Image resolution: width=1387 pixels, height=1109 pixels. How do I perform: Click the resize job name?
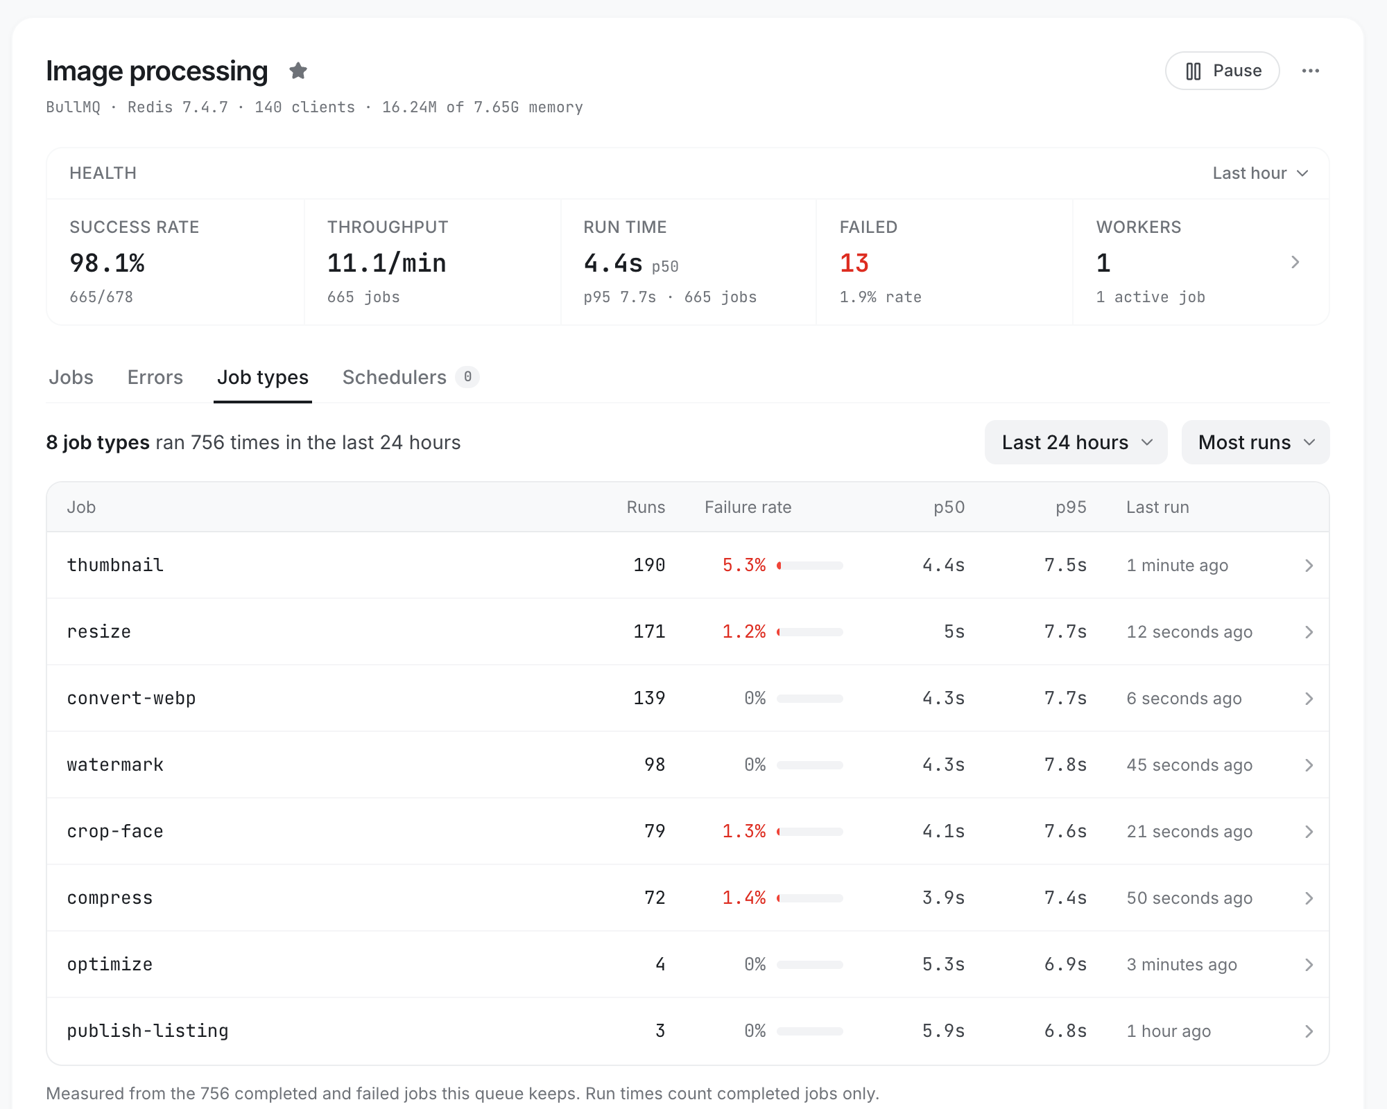click(99, 631)
